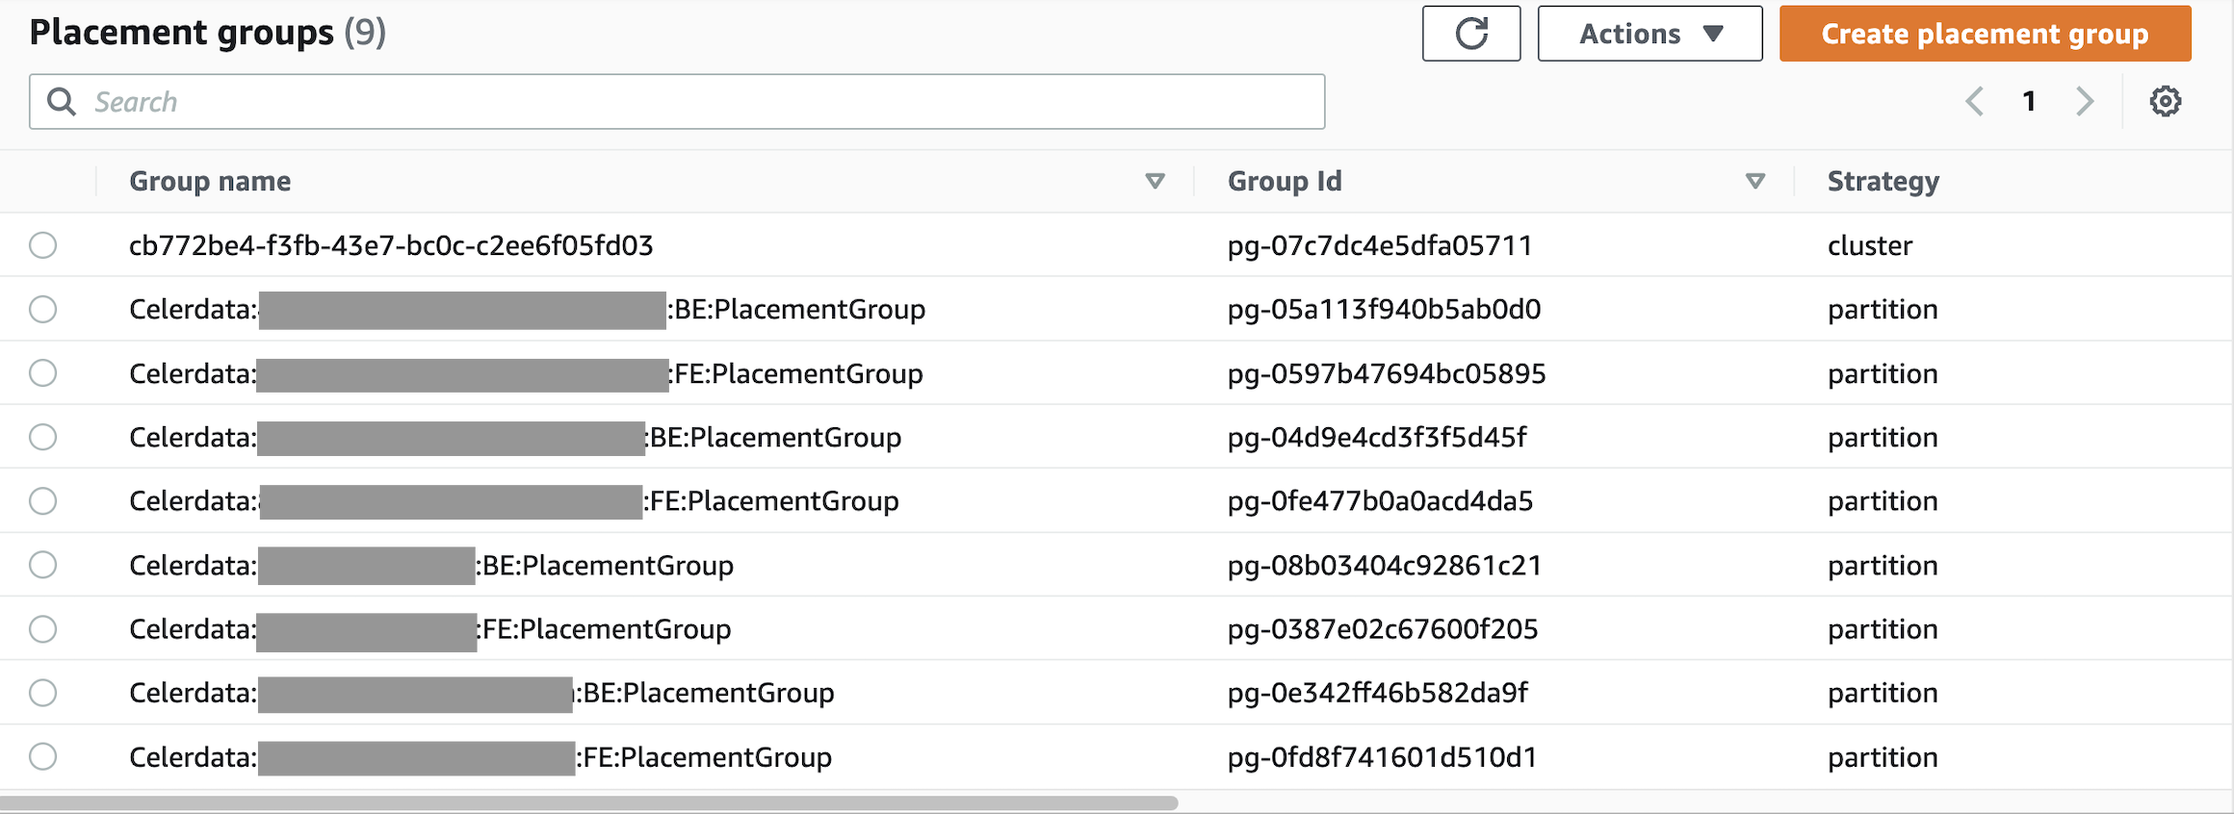Viewport: 2234px width, 814px height.
Task: Click group id pg-0597b47694bc05895 cell
Action: tap(1386, 373)
